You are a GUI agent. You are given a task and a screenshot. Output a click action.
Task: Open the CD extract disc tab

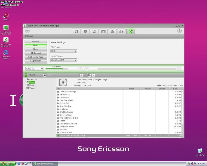click(x=85, y=31)
